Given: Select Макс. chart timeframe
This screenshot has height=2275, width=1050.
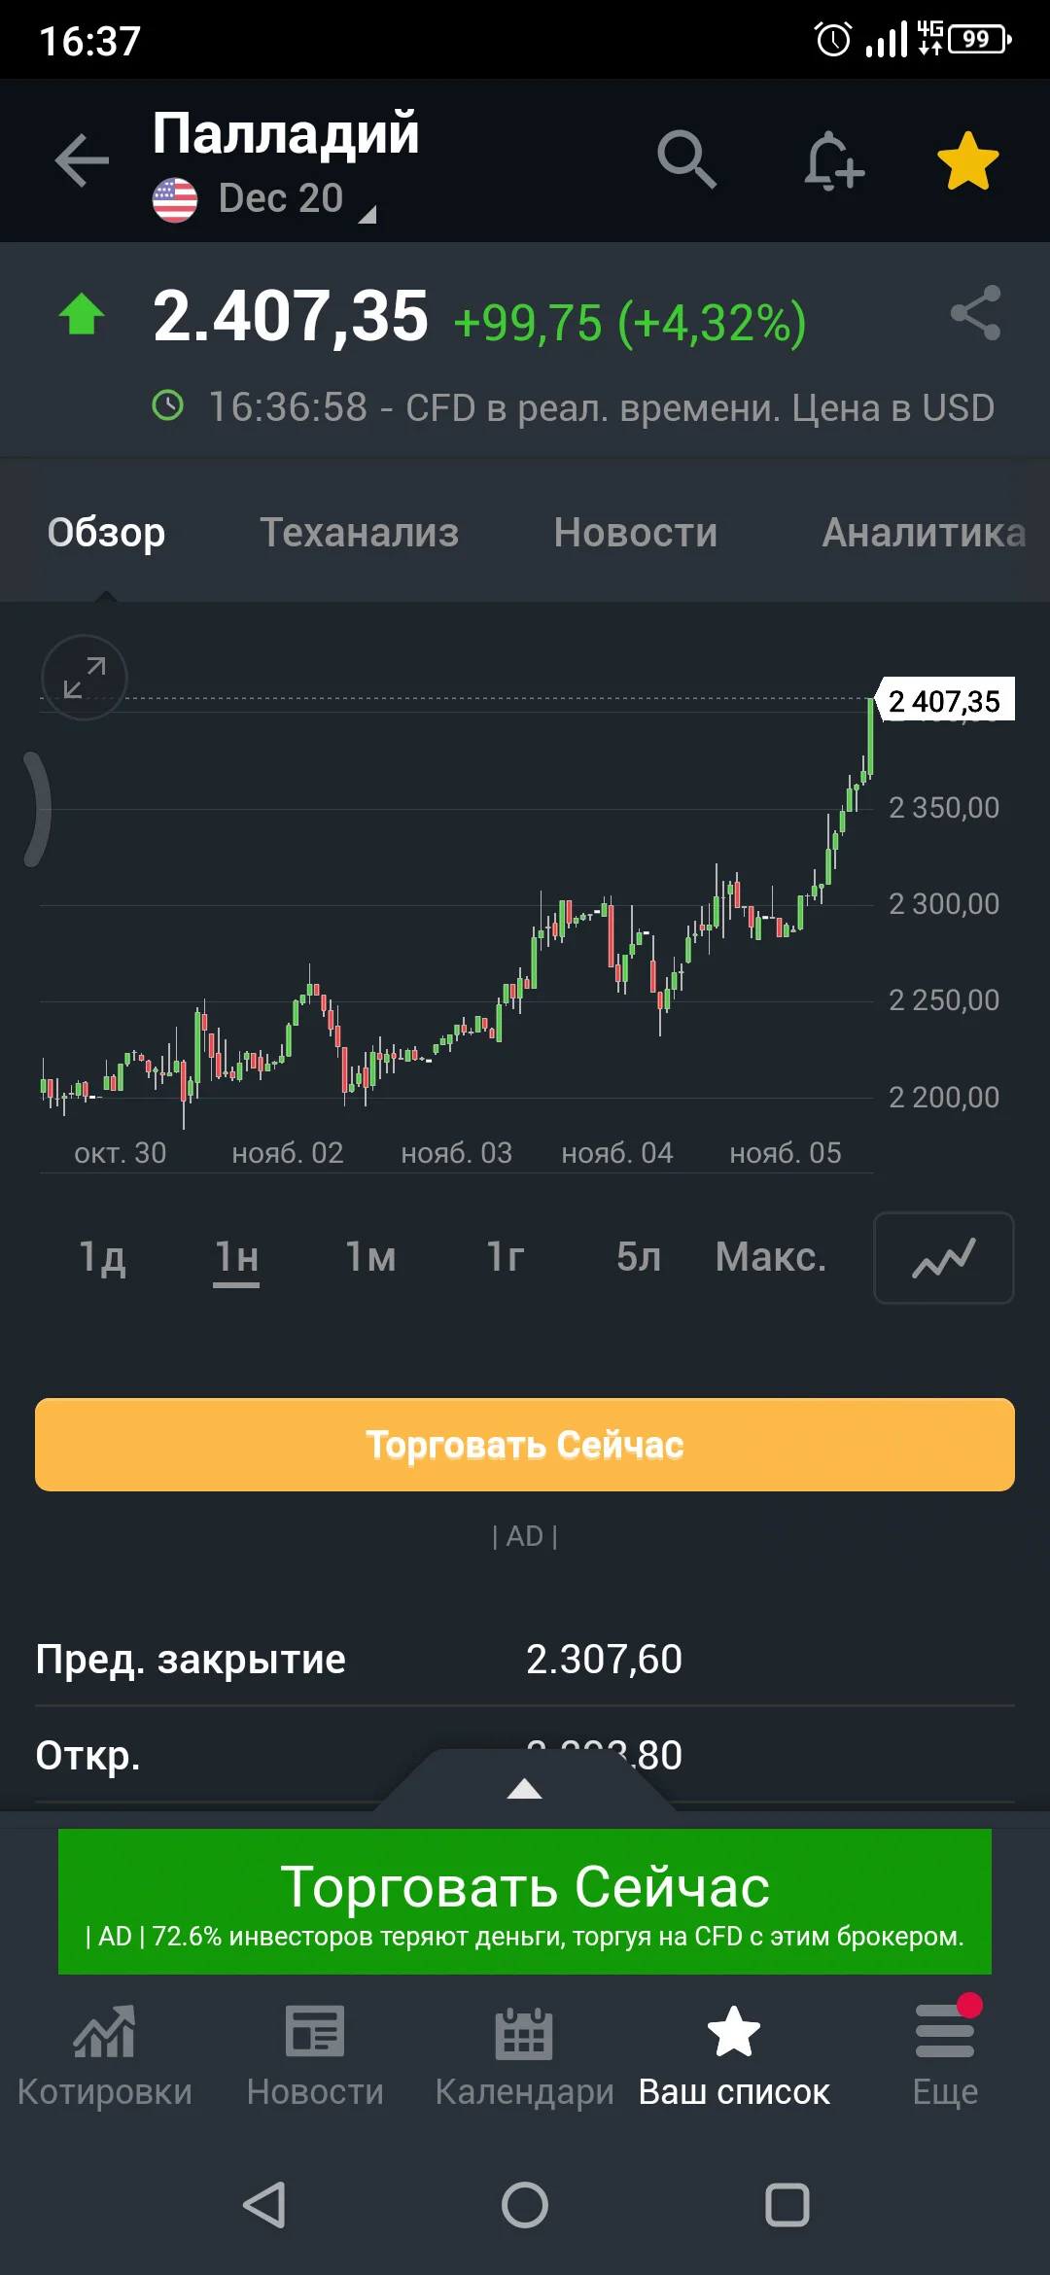Looking at the screenshot, I should pyautogui.click(x=771, y=1257).
